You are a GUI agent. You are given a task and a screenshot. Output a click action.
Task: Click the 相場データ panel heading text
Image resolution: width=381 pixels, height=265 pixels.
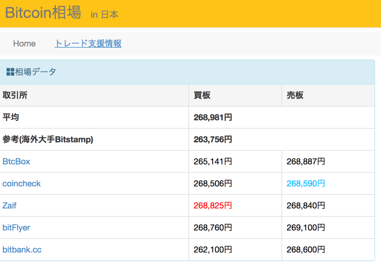35,72
